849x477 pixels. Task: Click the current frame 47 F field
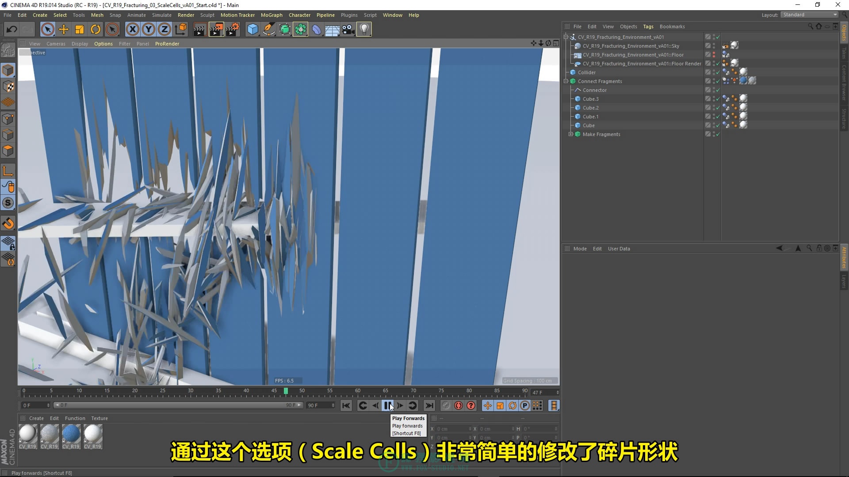coord(544,392)
